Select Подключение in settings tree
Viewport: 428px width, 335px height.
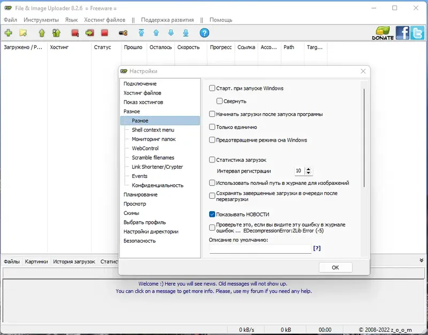coord(140,84)
